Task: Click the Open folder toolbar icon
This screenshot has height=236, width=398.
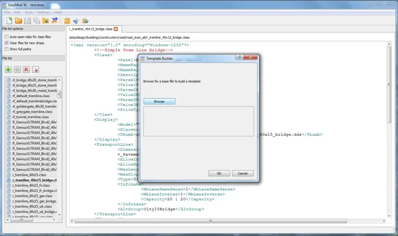Action: (18, 20)
